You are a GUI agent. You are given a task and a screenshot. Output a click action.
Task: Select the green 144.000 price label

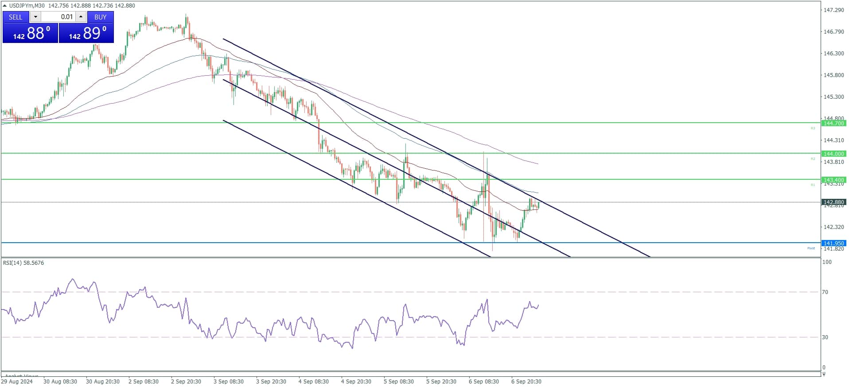click(833, 154)
